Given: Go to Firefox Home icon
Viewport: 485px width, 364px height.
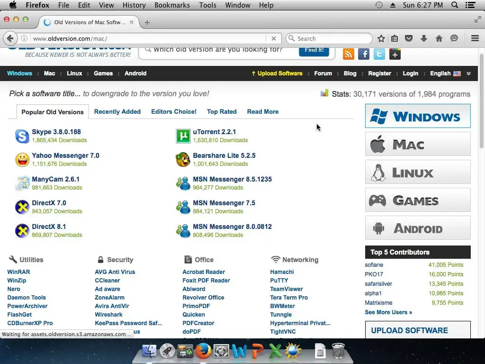Looking at the screenshot, I should tap(439, 38).
